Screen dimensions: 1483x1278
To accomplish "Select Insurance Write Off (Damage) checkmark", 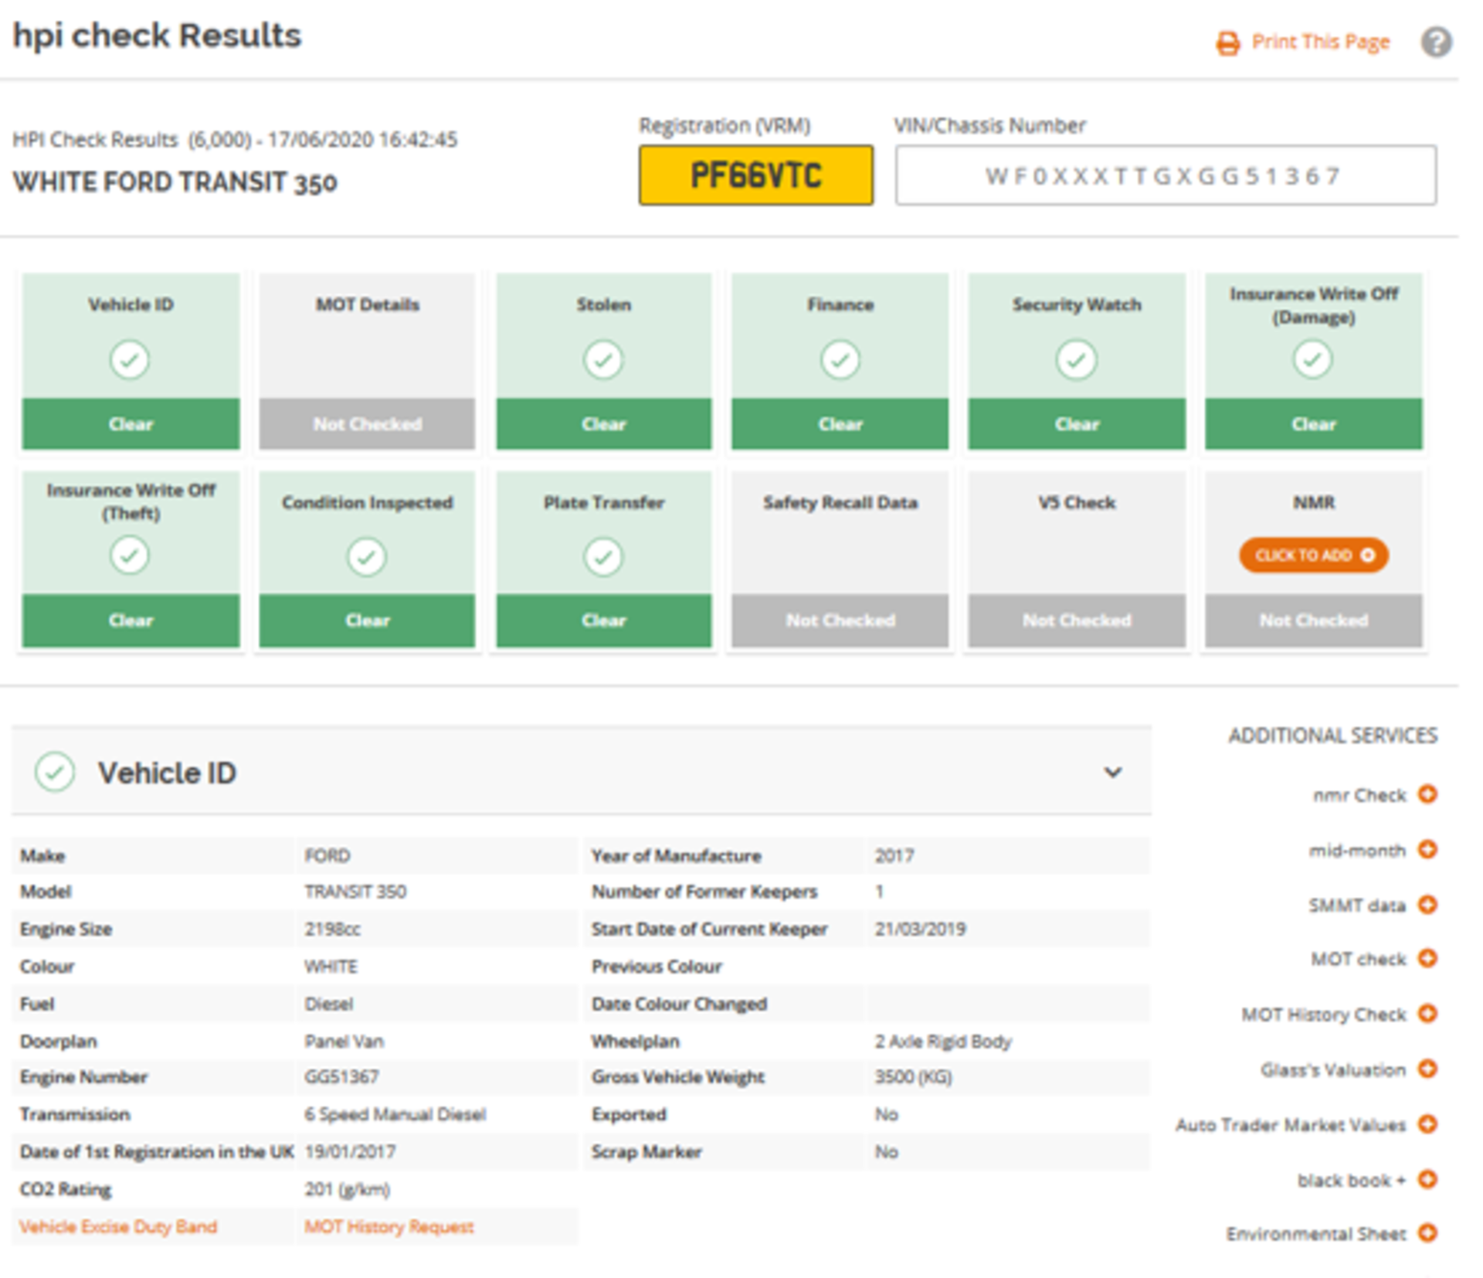I will point(1313,359).
